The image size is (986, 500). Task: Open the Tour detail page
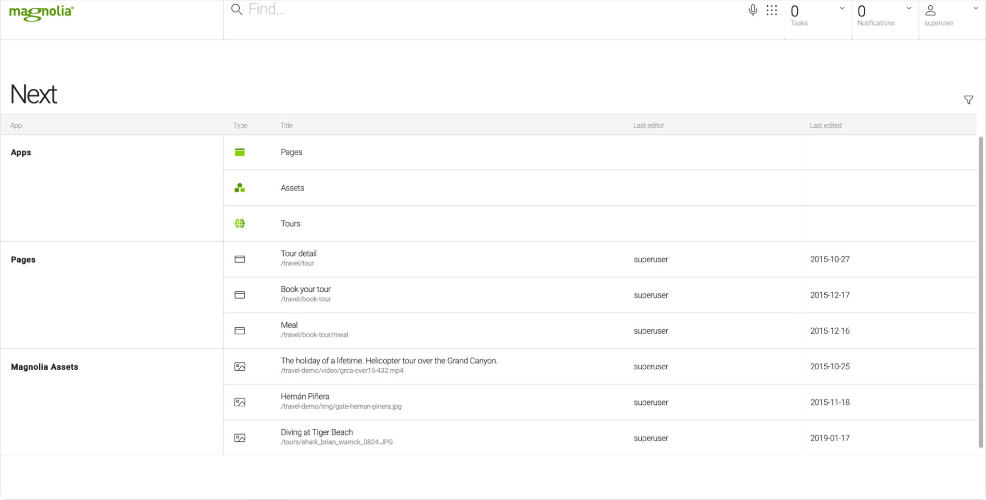tap(298, 254)
